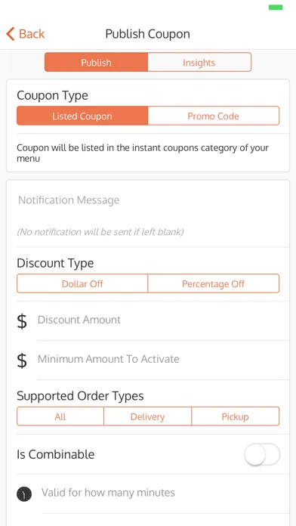The width and height of the screenshot is (296, 526).
Task: Select Delivery order type
Action: tap(147, 416)
